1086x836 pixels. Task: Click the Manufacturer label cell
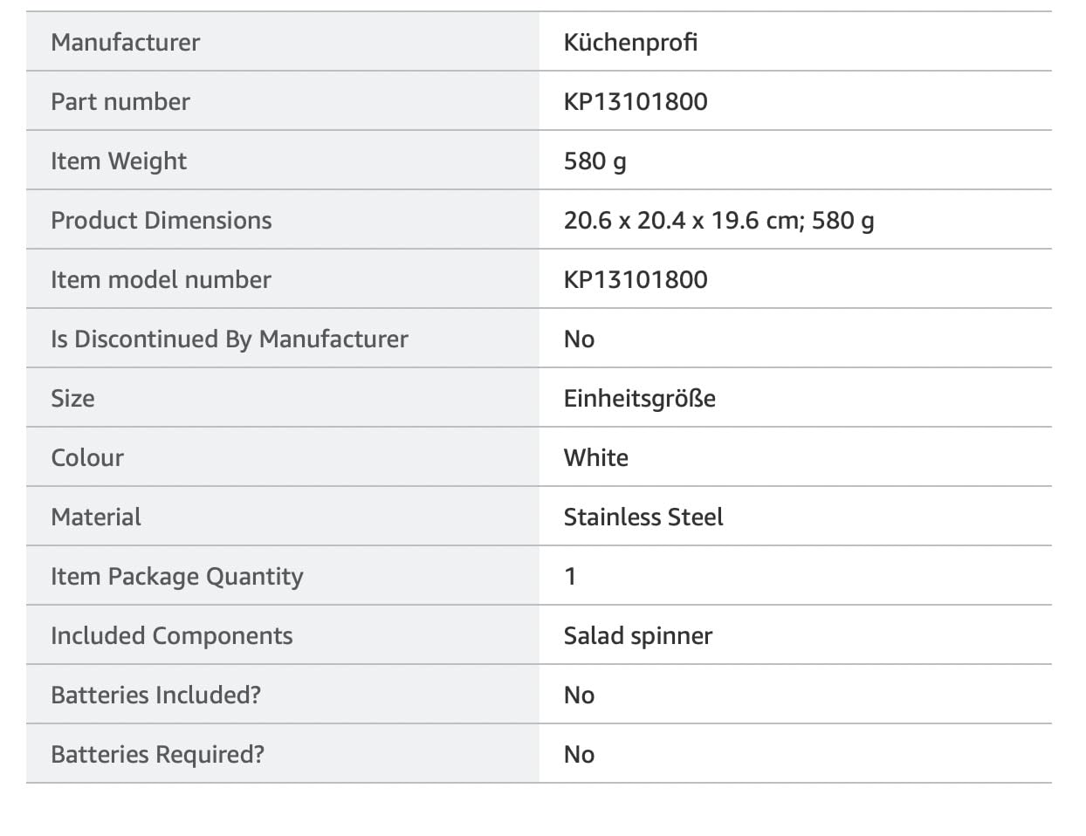(x=282, y=42)
